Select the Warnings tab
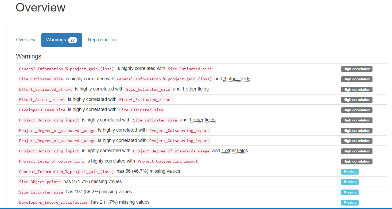 pyautogui.click(x=56, y=40)
